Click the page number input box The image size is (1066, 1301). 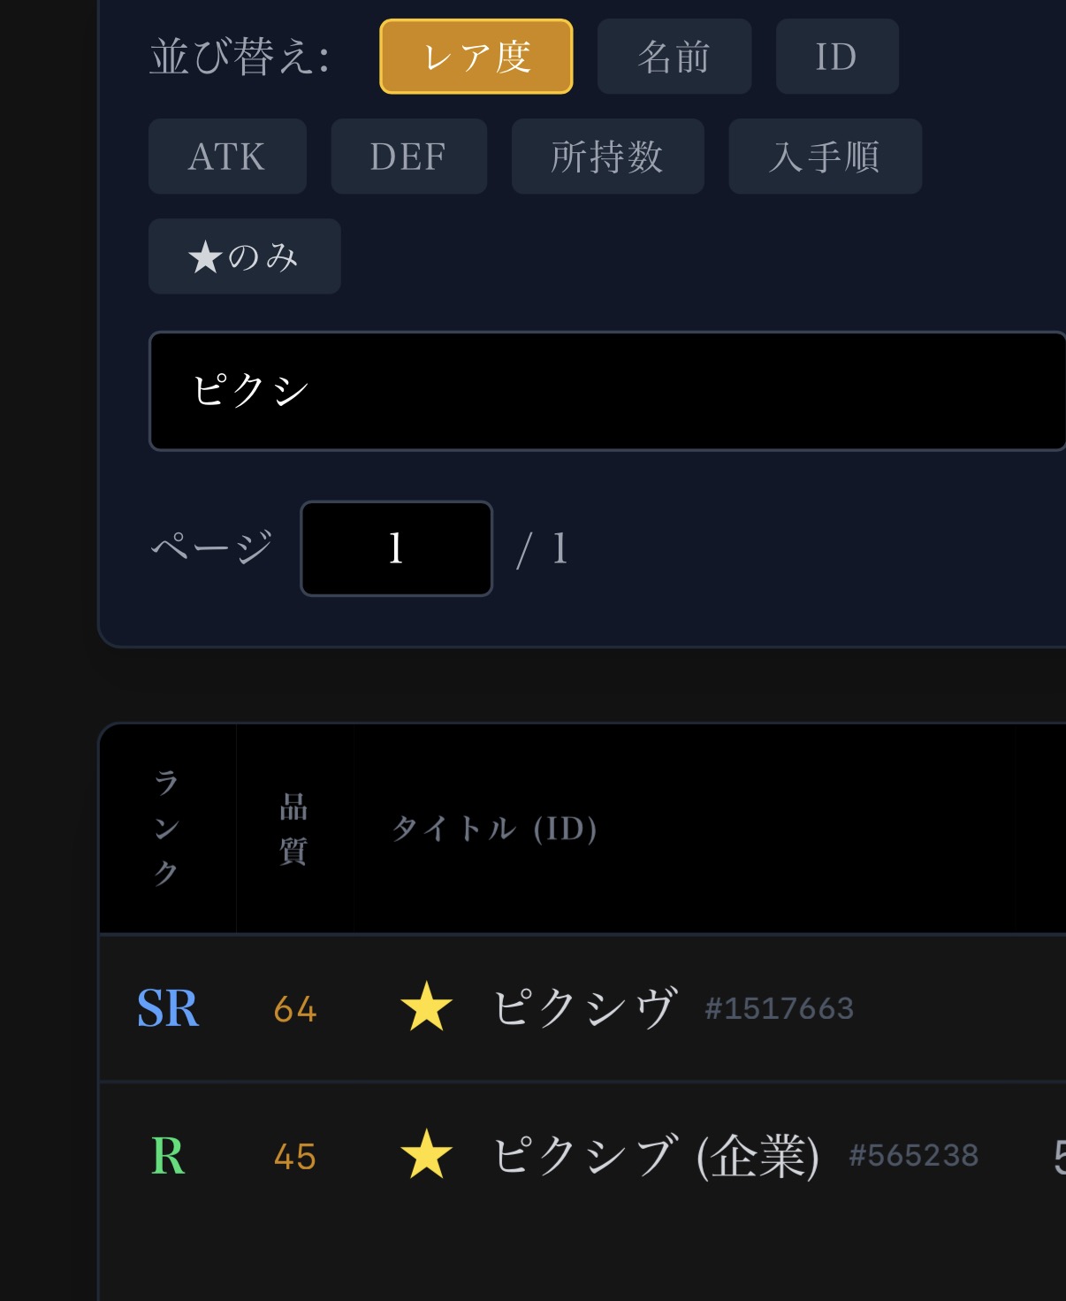click(x=396, y=548)
